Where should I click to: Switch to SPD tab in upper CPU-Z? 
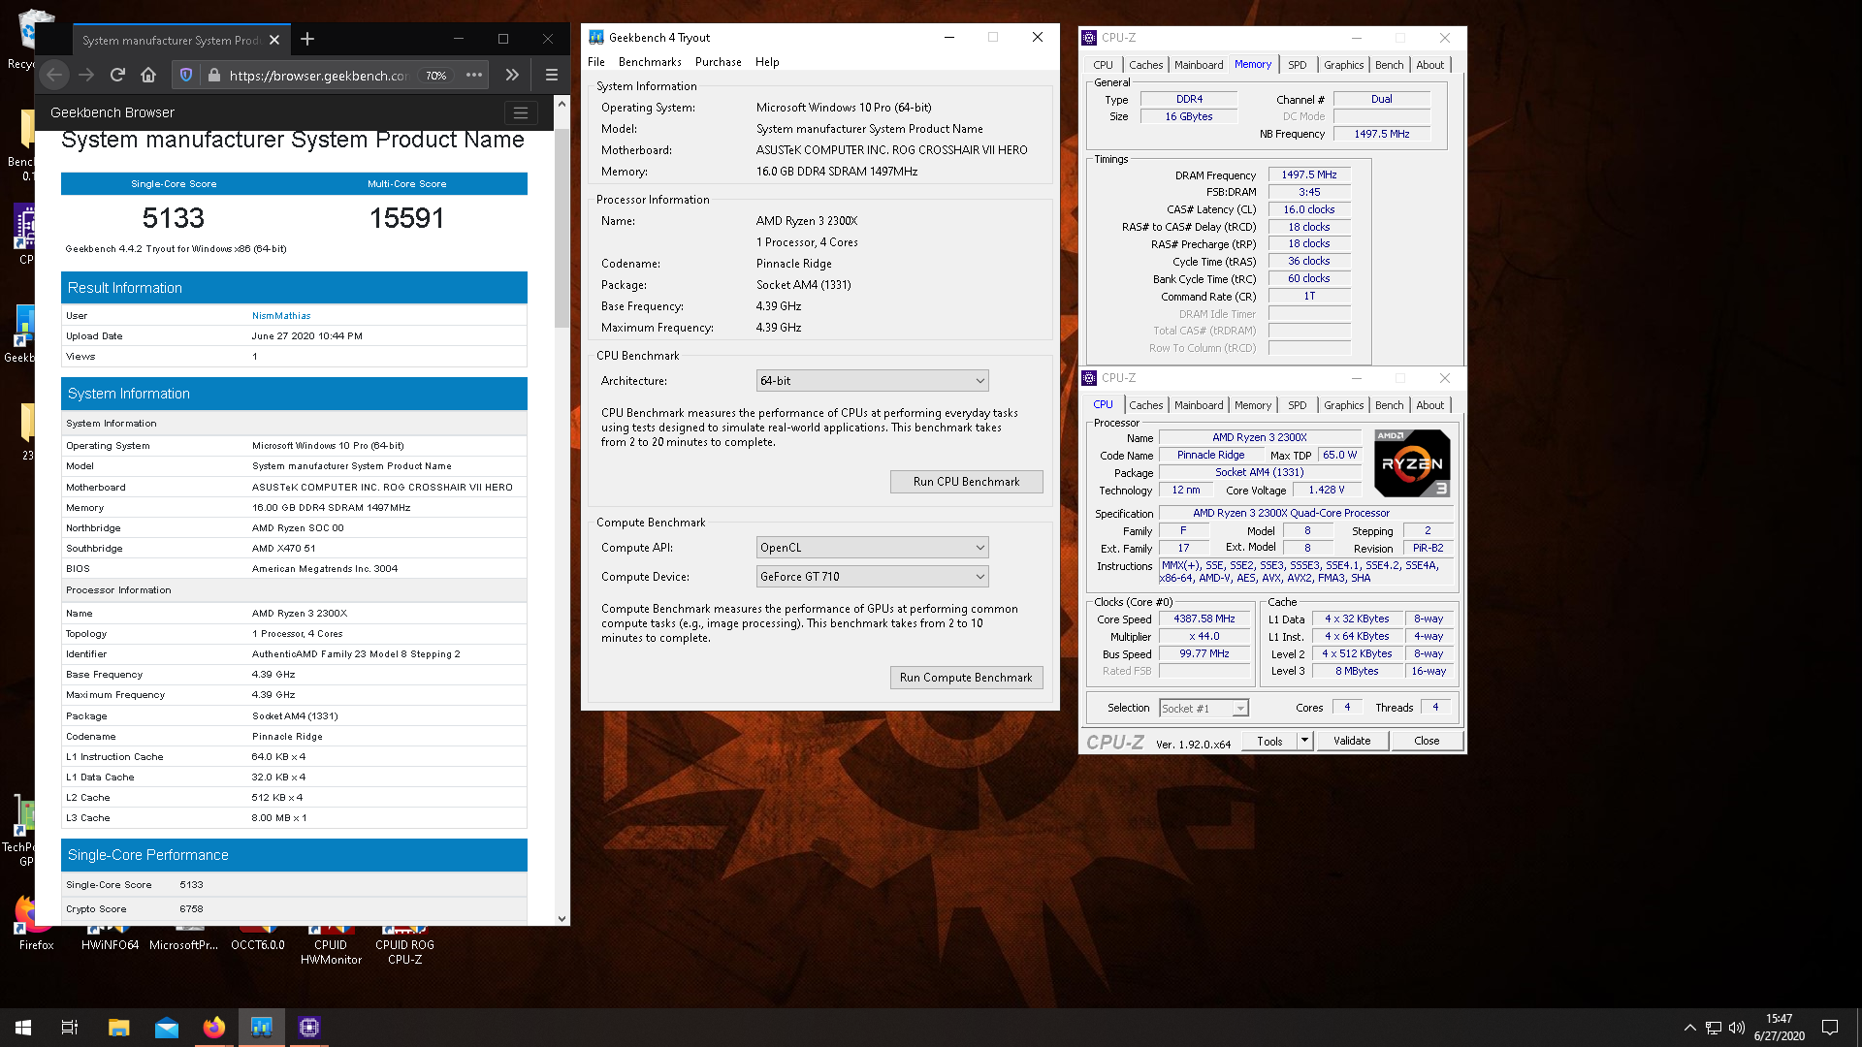tap(1297, 65)
